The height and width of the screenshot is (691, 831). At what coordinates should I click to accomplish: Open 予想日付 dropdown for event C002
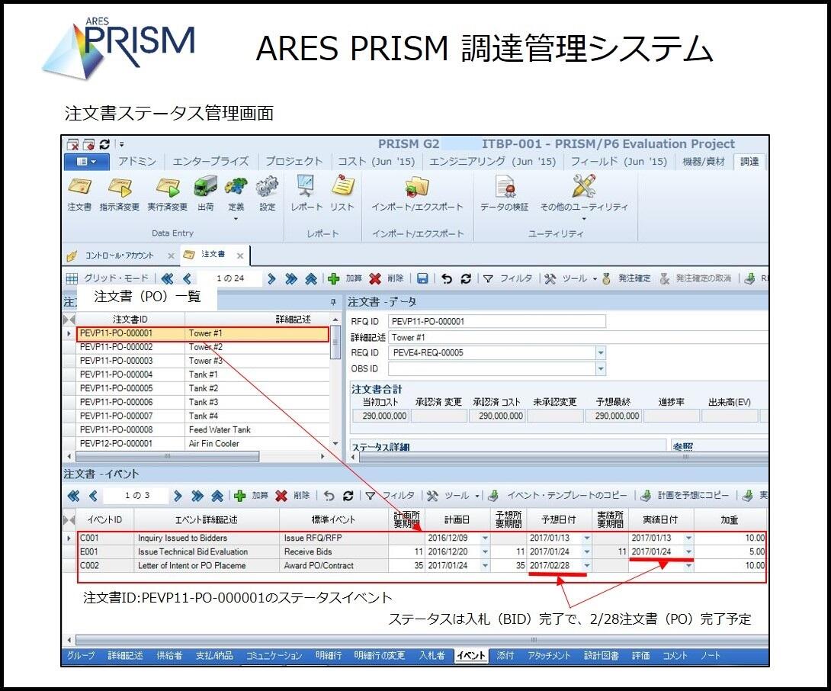pyautogui.click(x=587, y=565)
